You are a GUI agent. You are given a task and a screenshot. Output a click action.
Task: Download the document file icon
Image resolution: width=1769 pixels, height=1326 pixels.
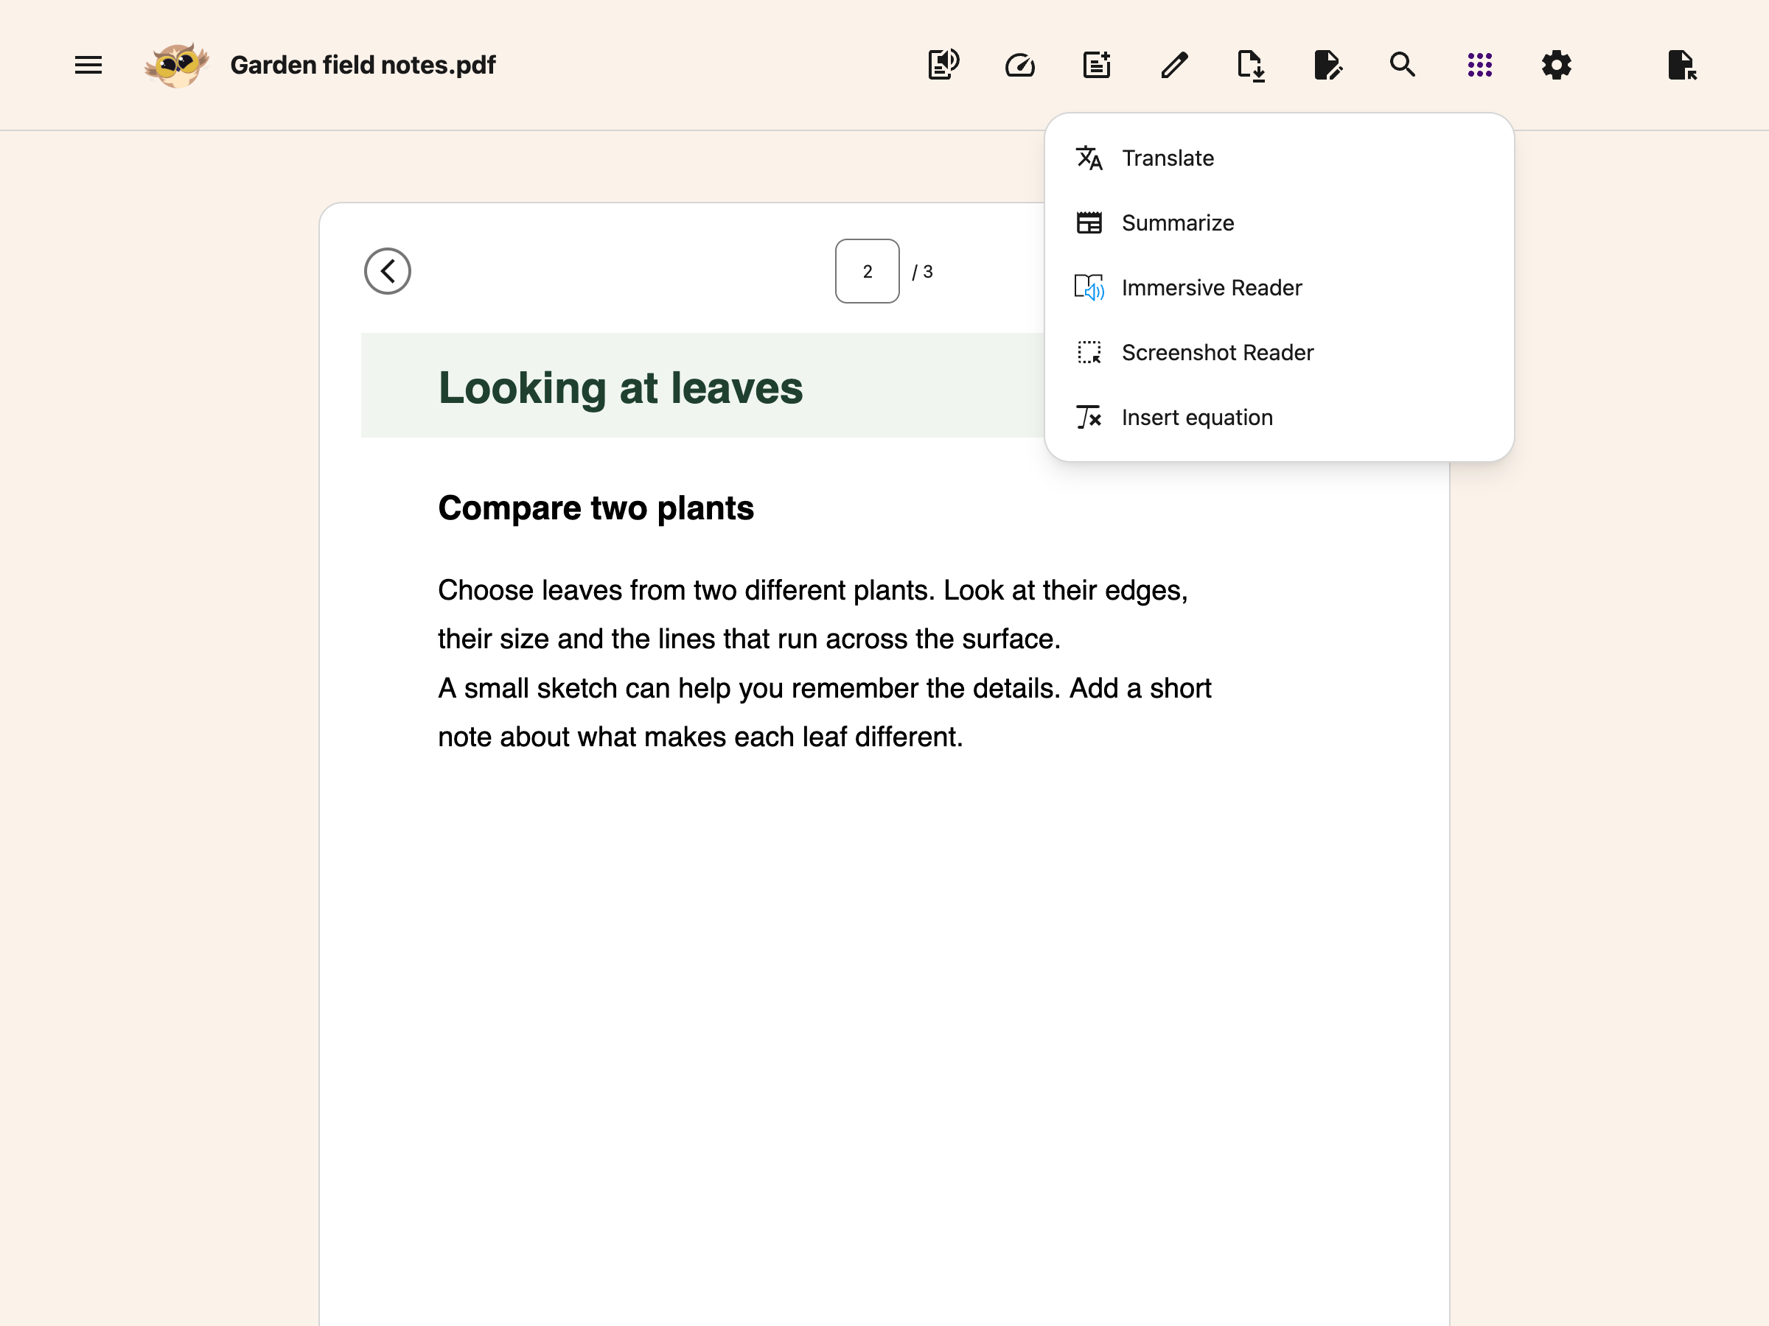pos(1250,65)
